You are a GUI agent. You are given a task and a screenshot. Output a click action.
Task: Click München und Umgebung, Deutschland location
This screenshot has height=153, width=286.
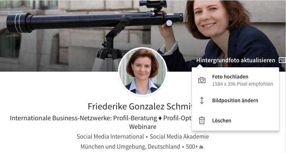click(x=130, y=147)
